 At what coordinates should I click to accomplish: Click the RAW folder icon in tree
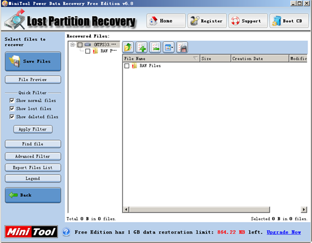(95, 51)
